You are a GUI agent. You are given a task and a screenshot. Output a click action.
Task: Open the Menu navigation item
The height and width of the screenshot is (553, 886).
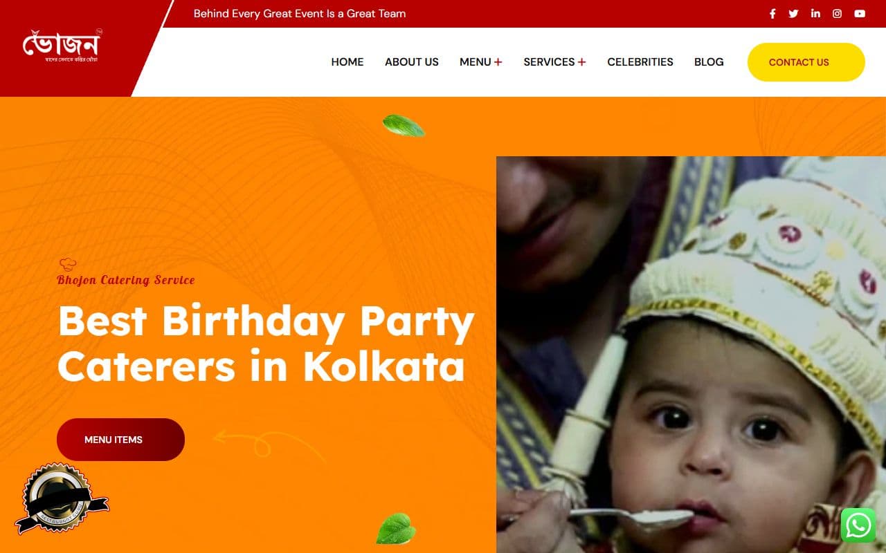[476, 62]
